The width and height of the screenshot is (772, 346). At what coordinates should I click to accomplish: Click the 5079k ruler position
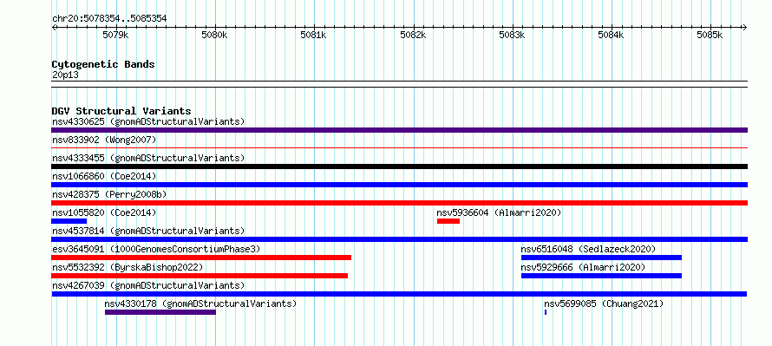click(x=115, y=35)
